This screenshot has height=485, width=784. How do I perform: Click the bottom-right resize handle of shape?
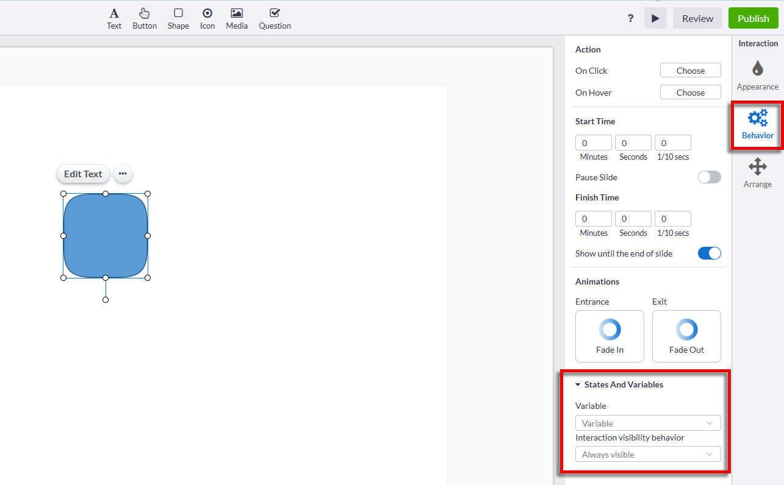[x=148, y=278]
